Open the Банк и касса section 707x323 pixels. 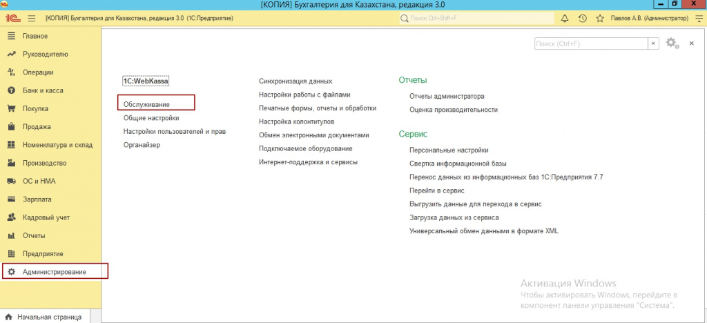click(x=43, y=90)
